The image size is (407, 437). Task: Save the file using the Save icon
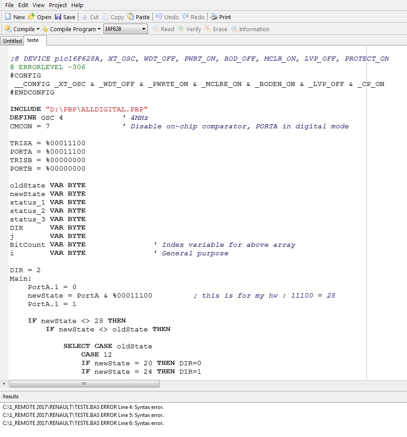click(58, 17)
